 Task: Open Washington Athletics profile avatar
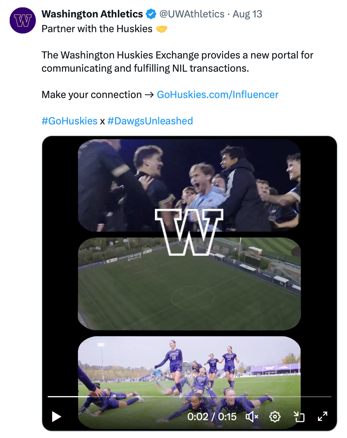coord(23,21)
